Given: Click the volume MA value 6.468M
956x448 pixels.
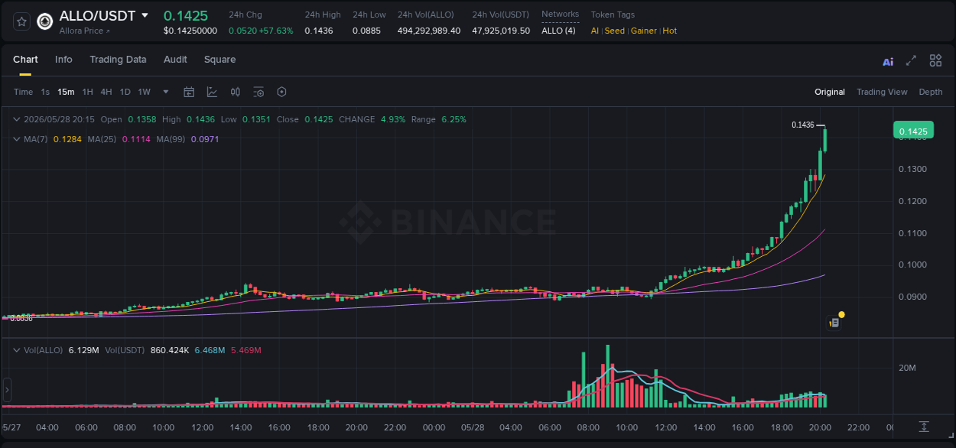Looking at the screenshot, I should coord(210,350).
